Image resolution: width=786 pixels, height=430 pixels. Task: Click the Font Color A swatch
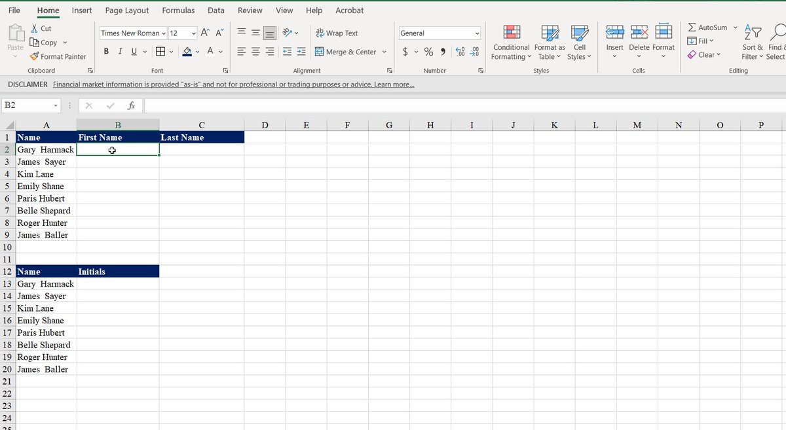210,52
